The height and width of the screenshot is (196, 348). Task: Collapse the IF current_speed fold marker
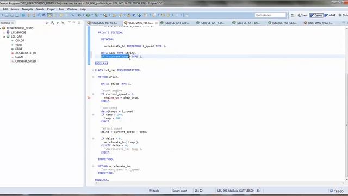[93, 94]
